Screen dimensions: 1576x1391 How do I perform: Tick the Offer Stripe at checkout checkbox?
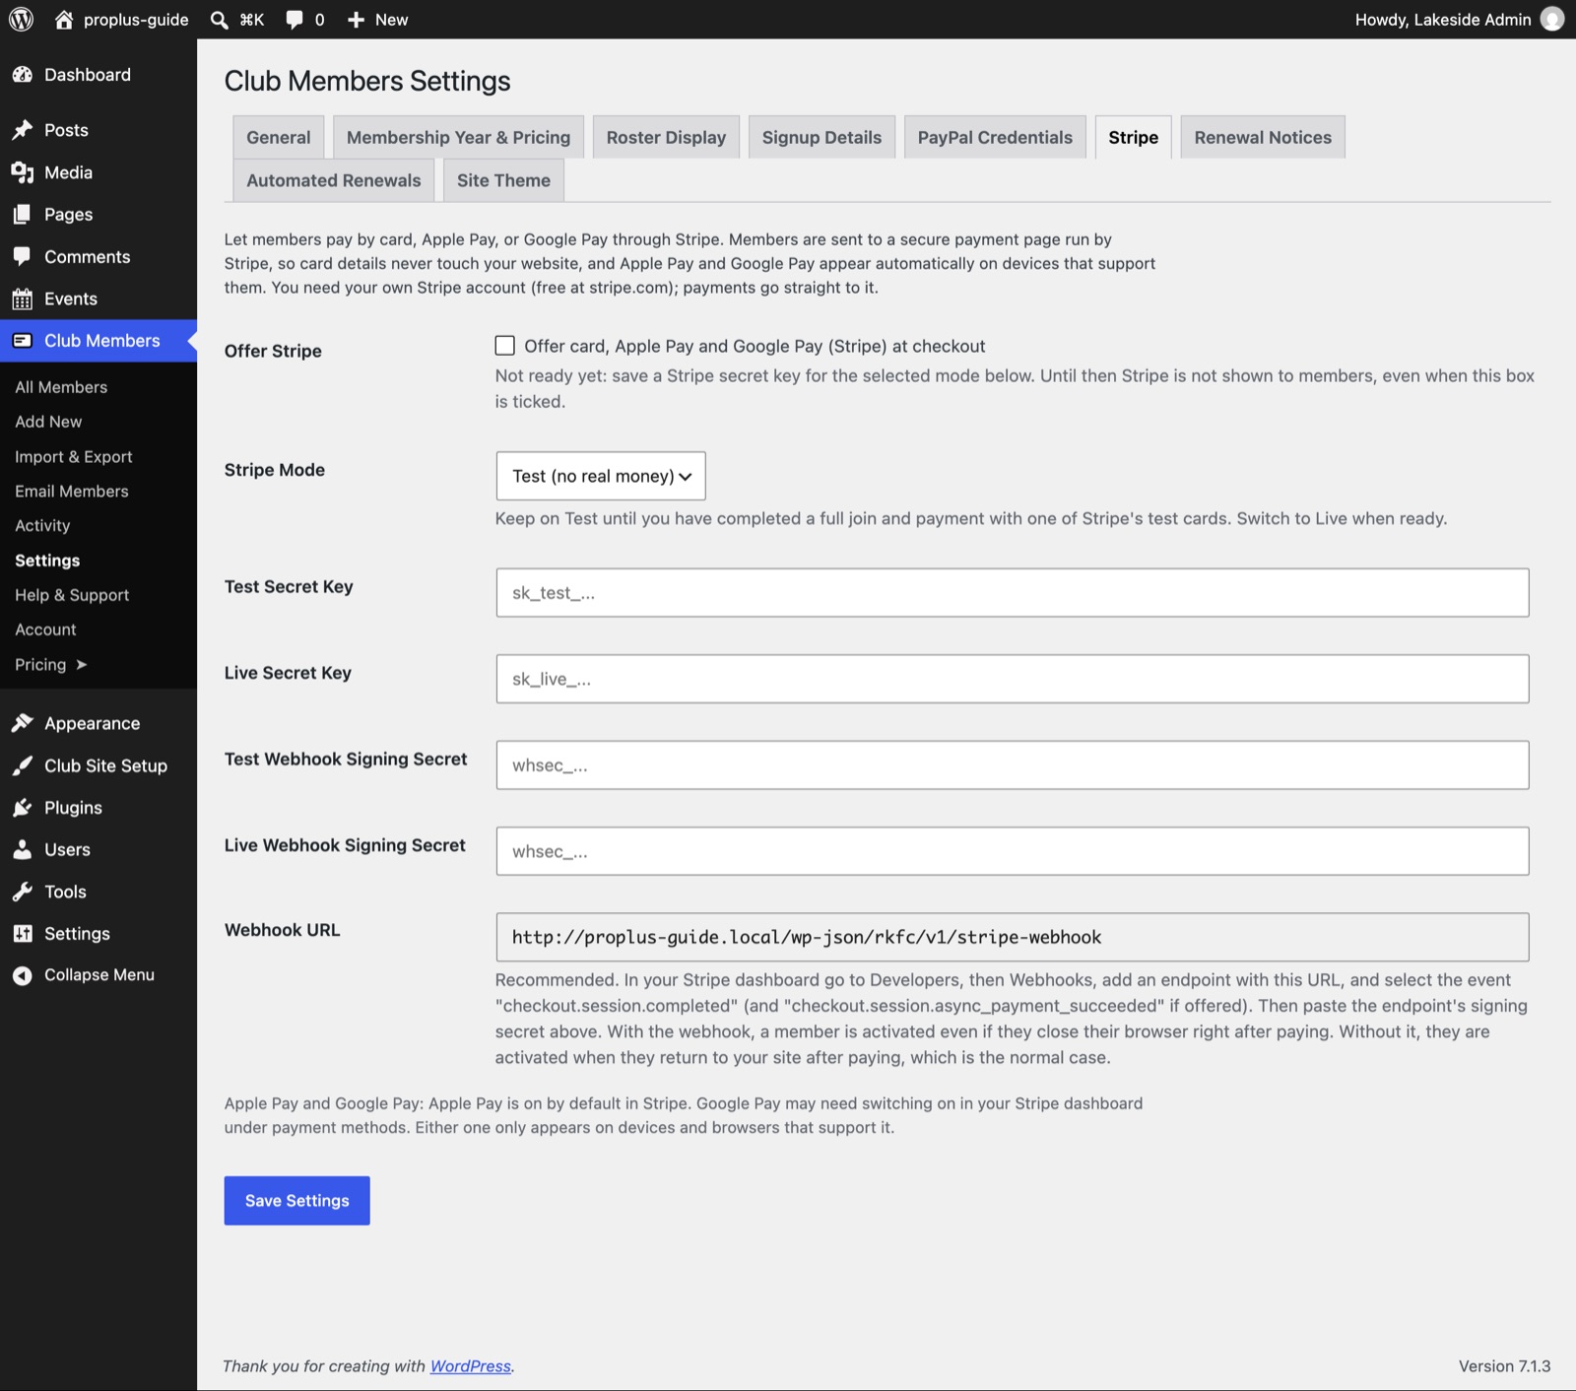coord(505,346)
